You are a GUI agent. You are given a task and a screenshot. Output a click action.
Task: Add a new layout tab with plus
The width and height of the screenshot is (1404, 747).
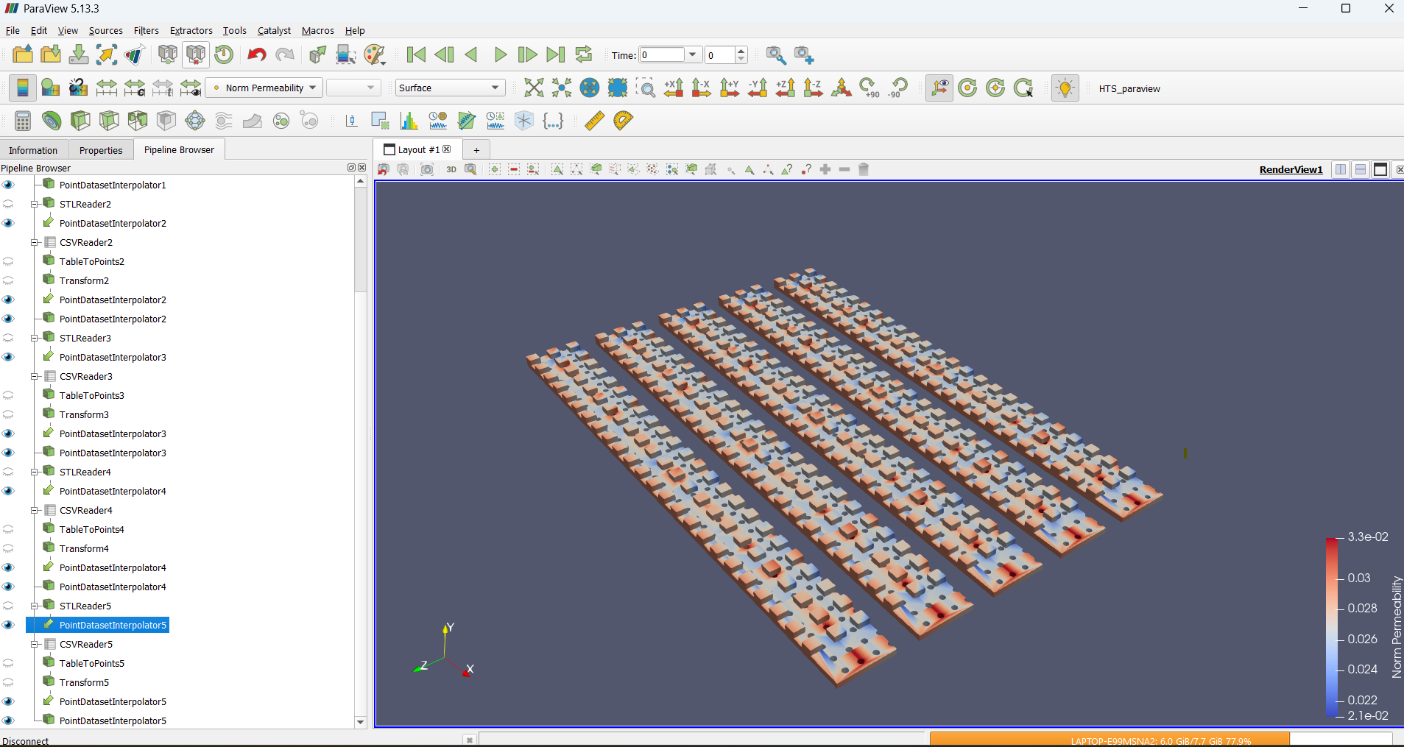tap(476, 150)
